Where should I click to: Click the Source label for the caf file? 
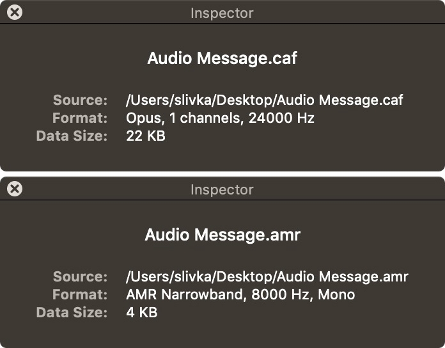tap(80, 100)
